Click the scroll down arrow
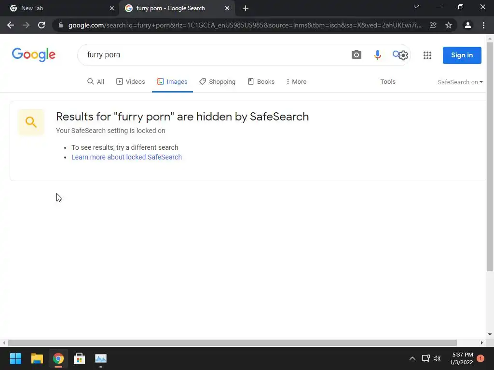494x370 pixels. coord(490,334)
